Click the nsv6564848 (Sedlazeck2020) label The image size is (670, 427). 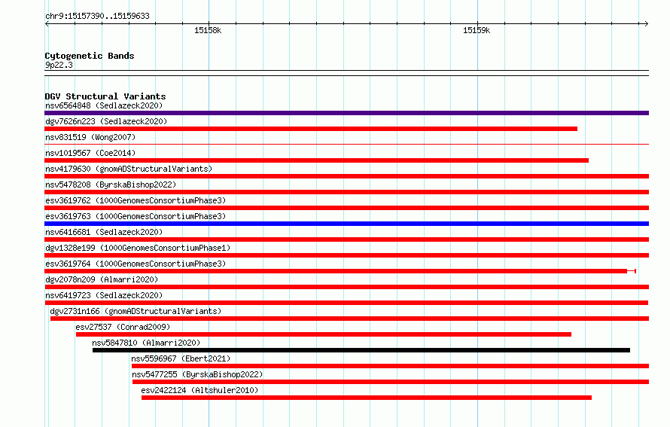pos(104,105)
